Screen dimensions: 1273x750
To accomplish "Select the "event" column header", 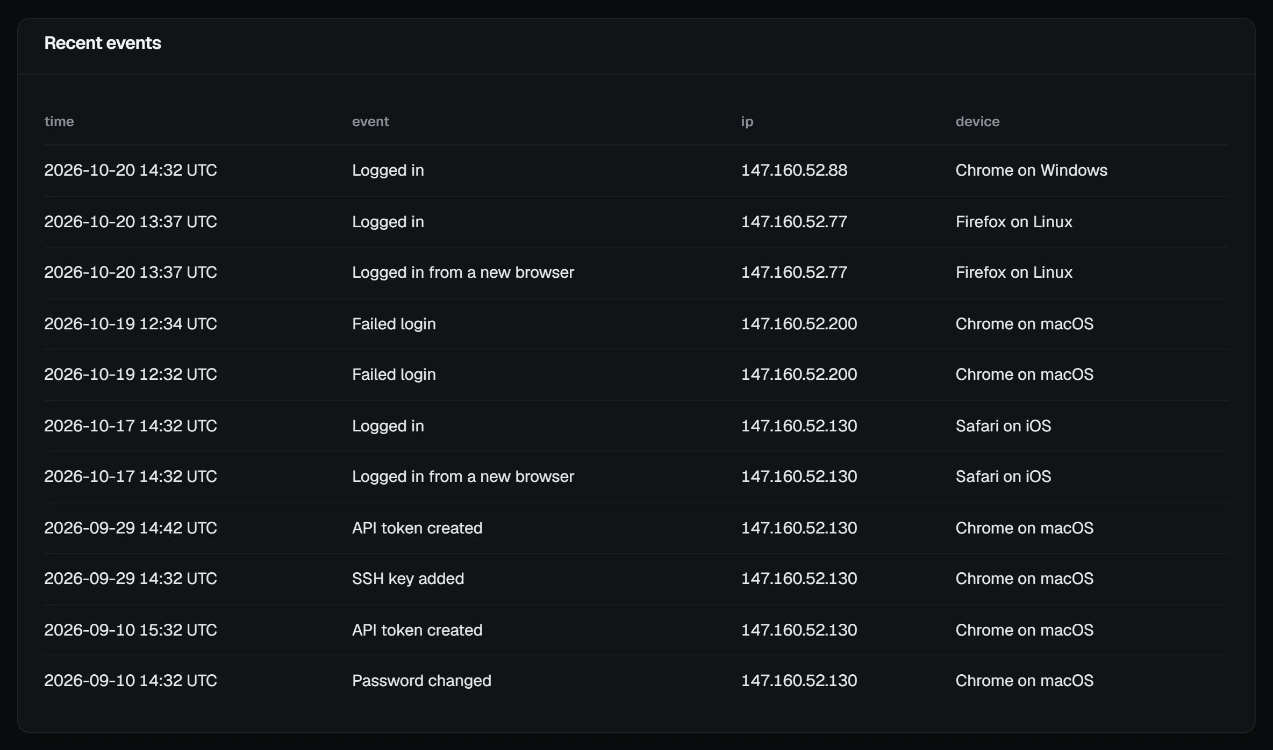I will (370, 121).
